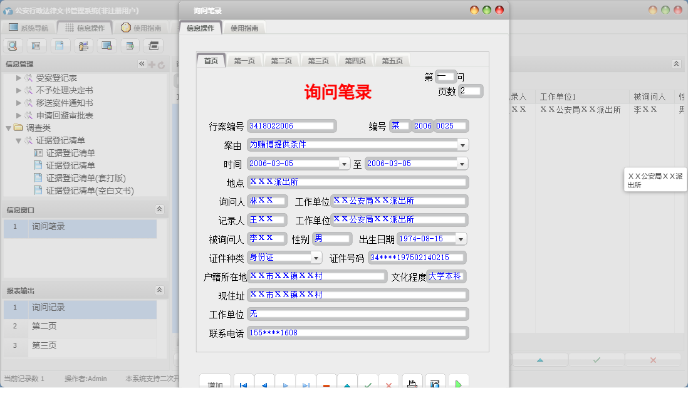Click the print icon in the bottom toolbar
The image size is (688, 398).
pos(413,383)
